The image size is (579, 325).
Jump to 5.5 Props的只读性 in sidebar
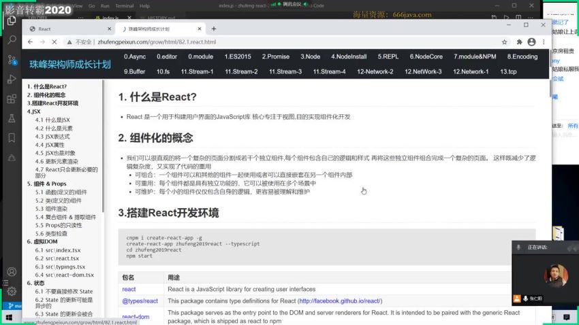tap(59, 226)
